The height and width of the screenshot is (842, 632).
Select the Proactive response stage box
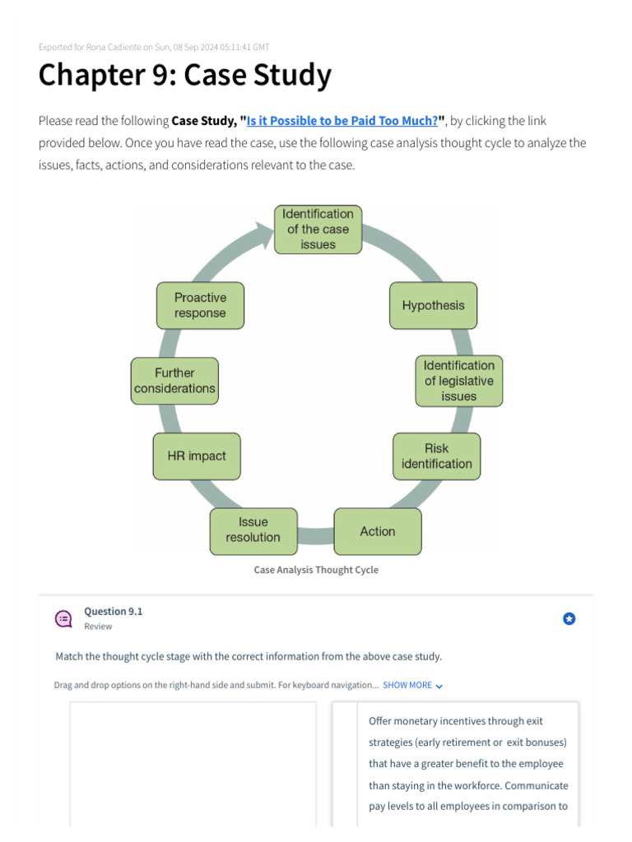(200, 305)
